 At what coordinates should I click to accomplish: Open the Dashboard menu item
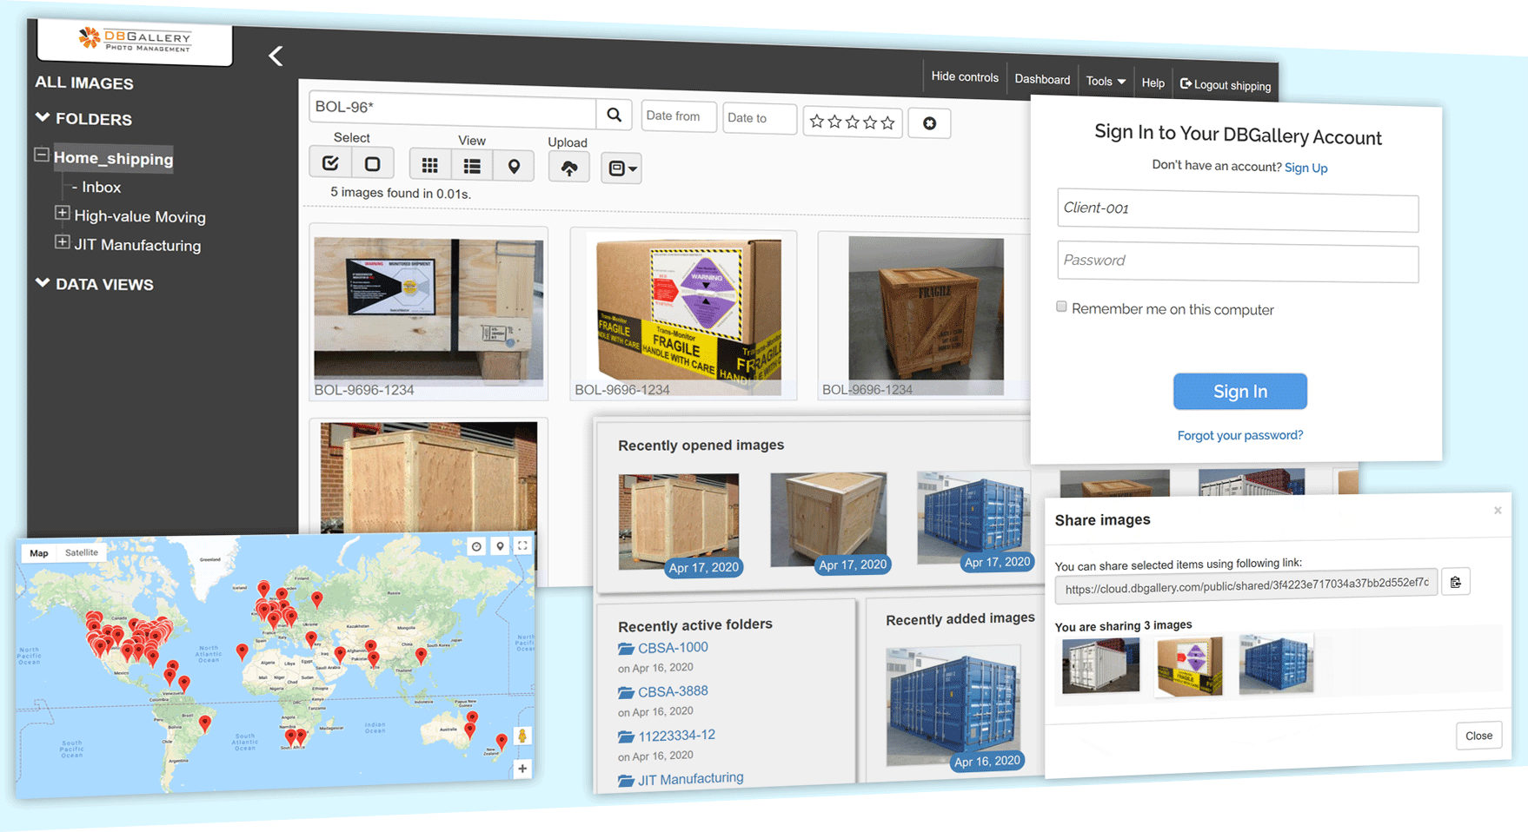point(1042,80)
